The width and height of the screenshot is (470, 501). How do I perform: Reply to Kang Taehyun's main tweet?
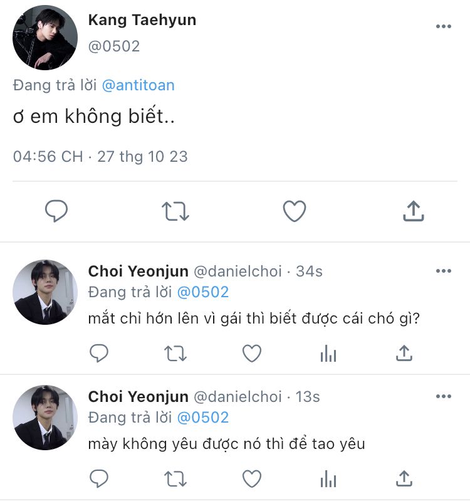coord(56,211)
